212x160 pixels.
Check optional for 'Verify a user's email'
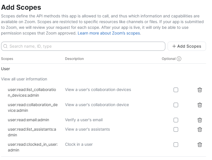click(x=176, y=120)
